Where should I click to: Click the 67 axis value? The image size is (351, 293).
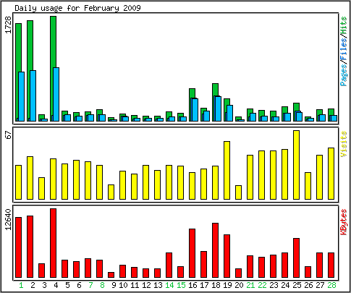(9, 135)
